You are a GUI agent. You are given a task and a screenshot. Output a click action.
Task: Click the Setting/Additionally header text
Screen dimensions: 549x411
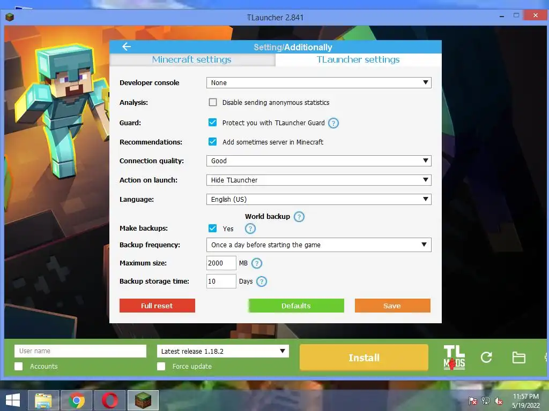[x=293, y=47]
